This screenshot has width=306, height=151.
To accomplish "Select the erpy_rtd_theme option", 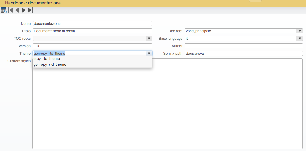I will [x=92, y=59].
